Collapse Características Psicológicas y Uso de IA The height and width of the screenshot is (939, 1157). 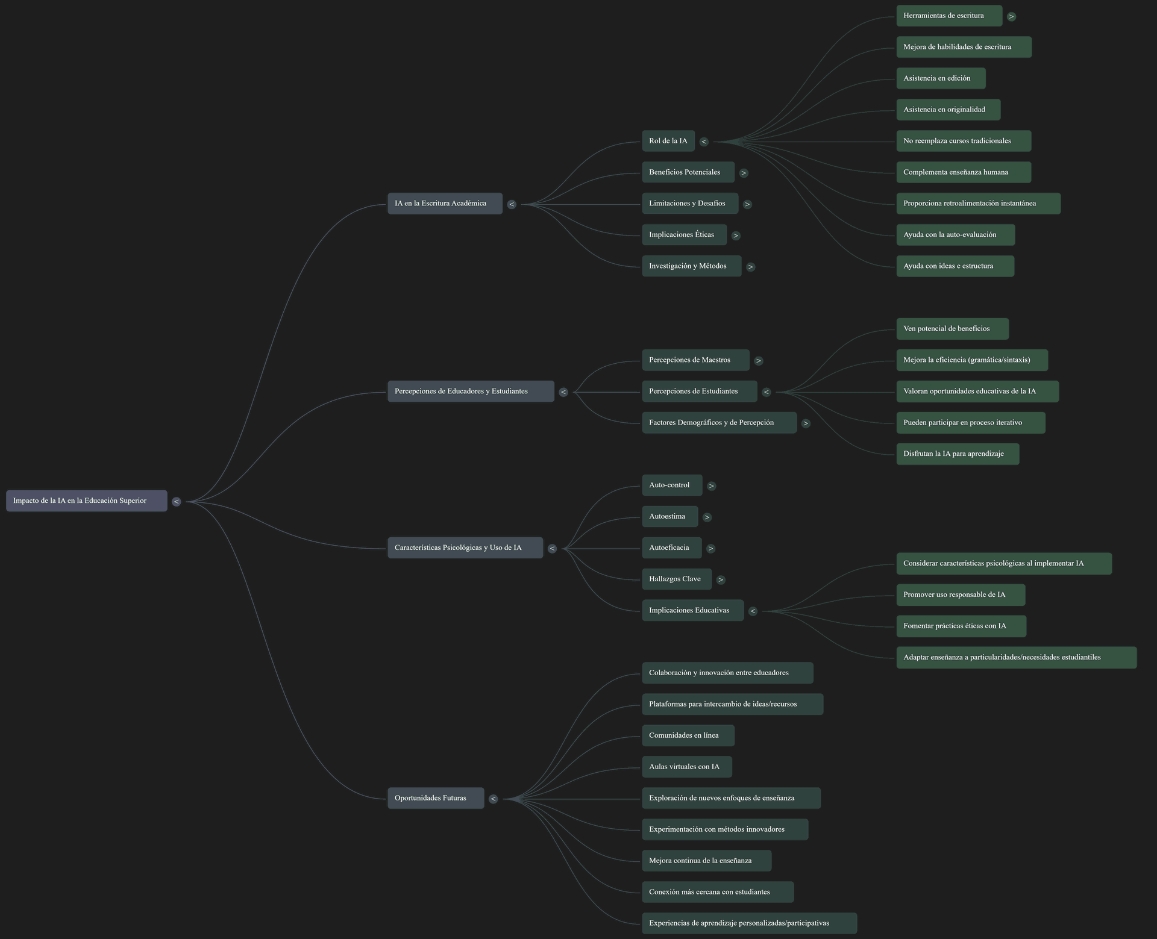point(552,549)
